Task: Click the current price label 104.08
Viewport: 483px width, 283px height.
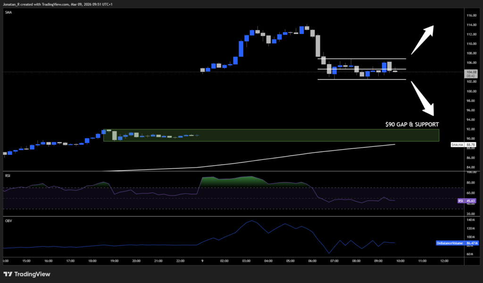Action: [x=470, y=72]
